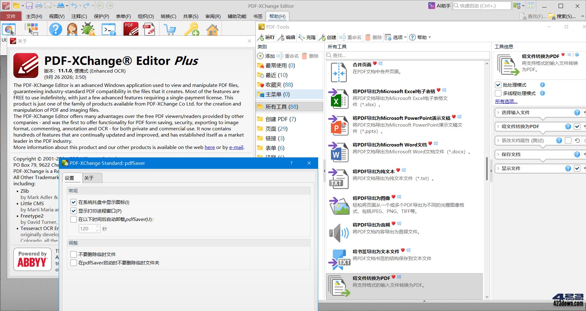Expand the 将文件转换为PDF step
Screen dimensions: 586x311
coord(498,126)
